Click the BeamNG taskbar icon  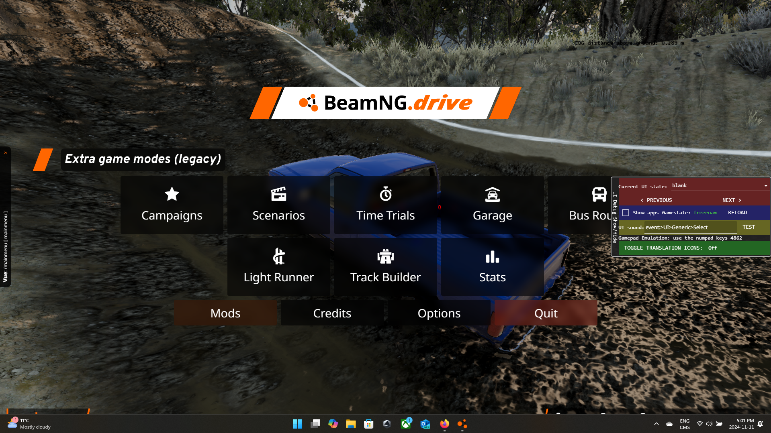point(462,424)
